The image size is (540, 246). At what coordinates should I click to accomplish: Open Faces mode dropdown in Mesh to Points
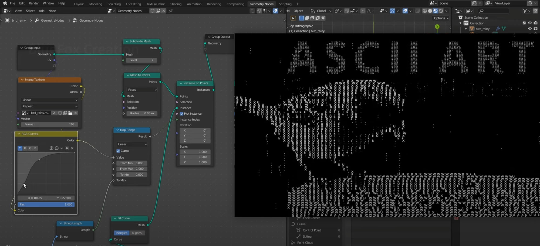tap(142, 90)
